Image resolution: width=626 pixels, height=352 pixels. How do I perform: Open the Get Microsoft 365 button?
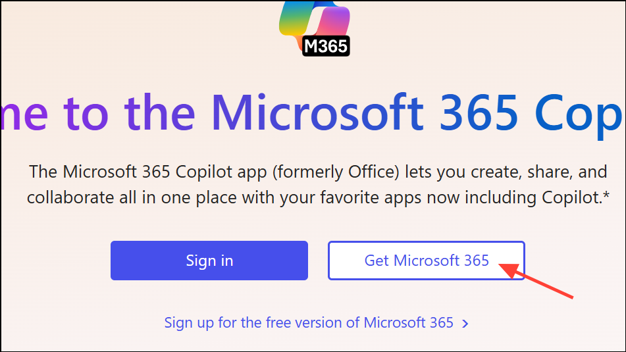pyautogui.click(x=426, y=261)
